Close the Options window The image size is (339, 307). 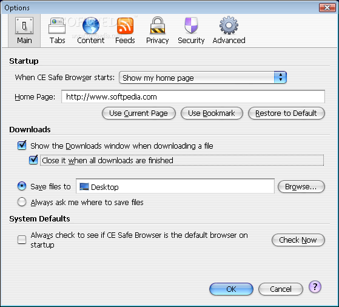coord(327,7)
